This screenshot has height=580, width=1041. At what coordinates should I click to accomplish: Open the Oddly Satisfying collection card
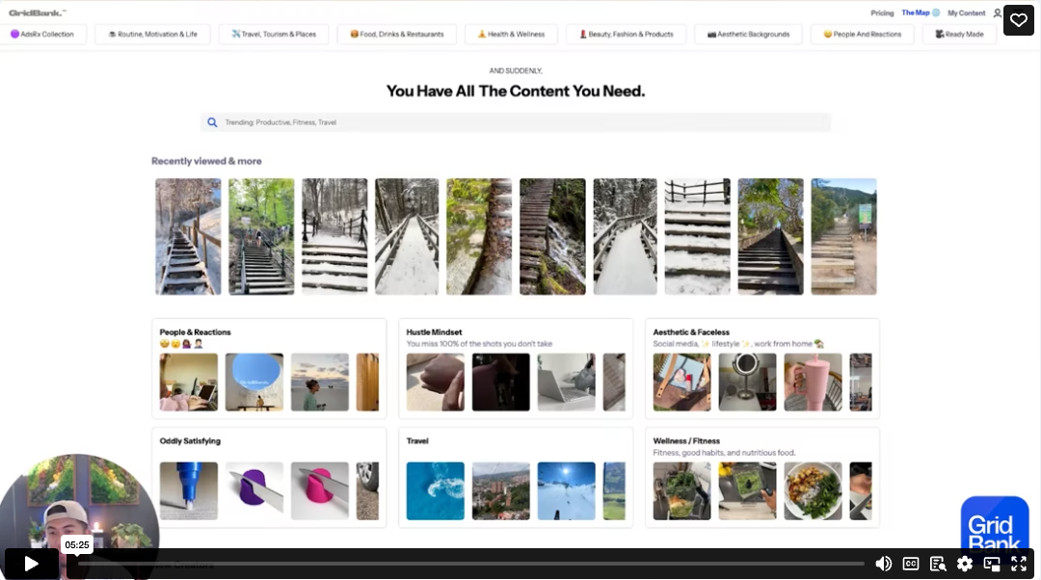coord(269,478)
